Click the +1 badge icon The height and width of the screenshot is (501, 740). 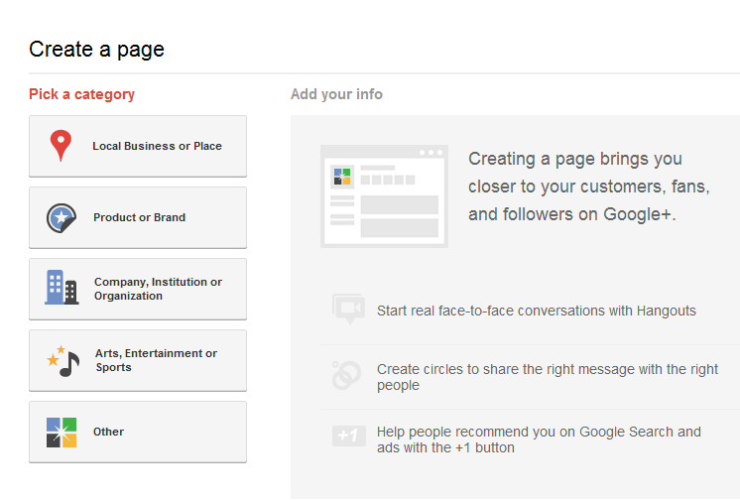349,436
